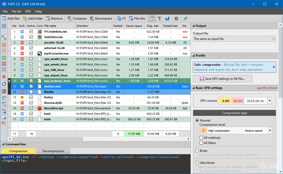Select the System.class file row
The image size is (283, 174).
coord(101,86)
